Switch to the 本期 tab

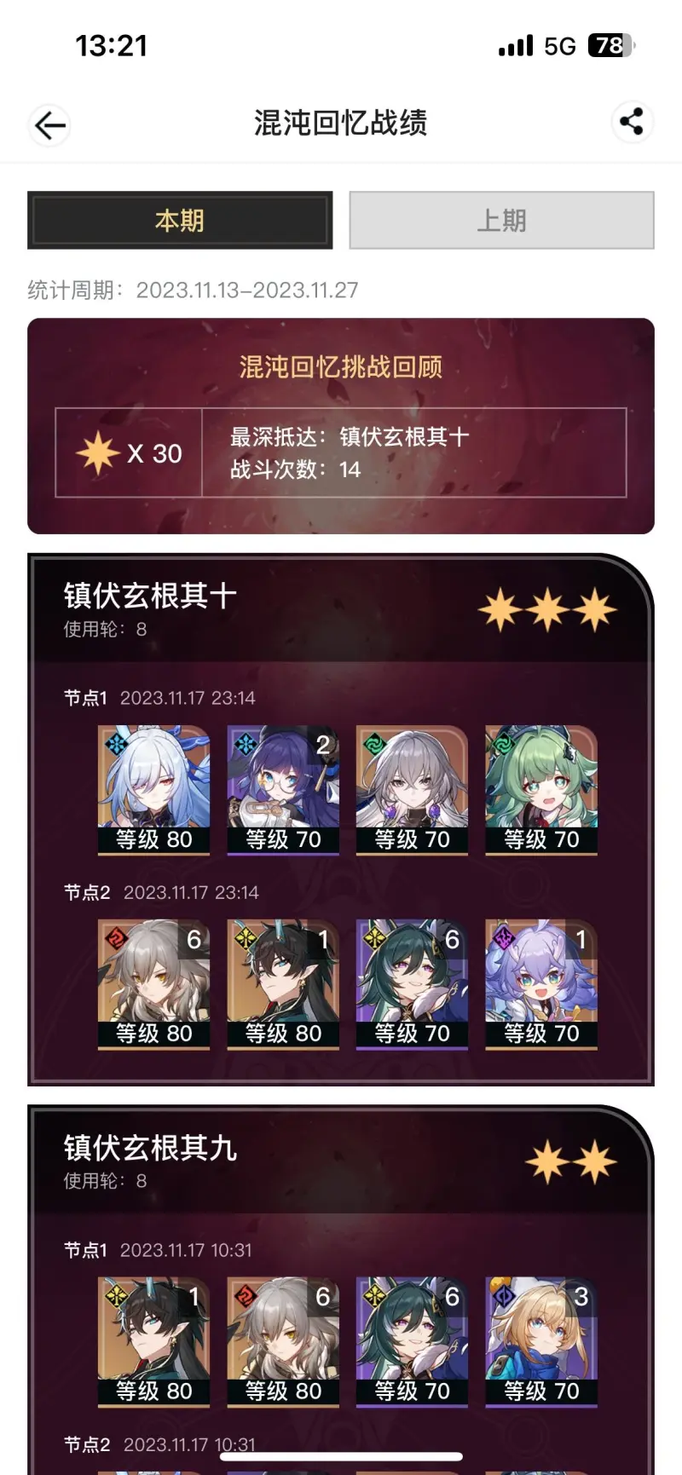click(x=180, y=221)
